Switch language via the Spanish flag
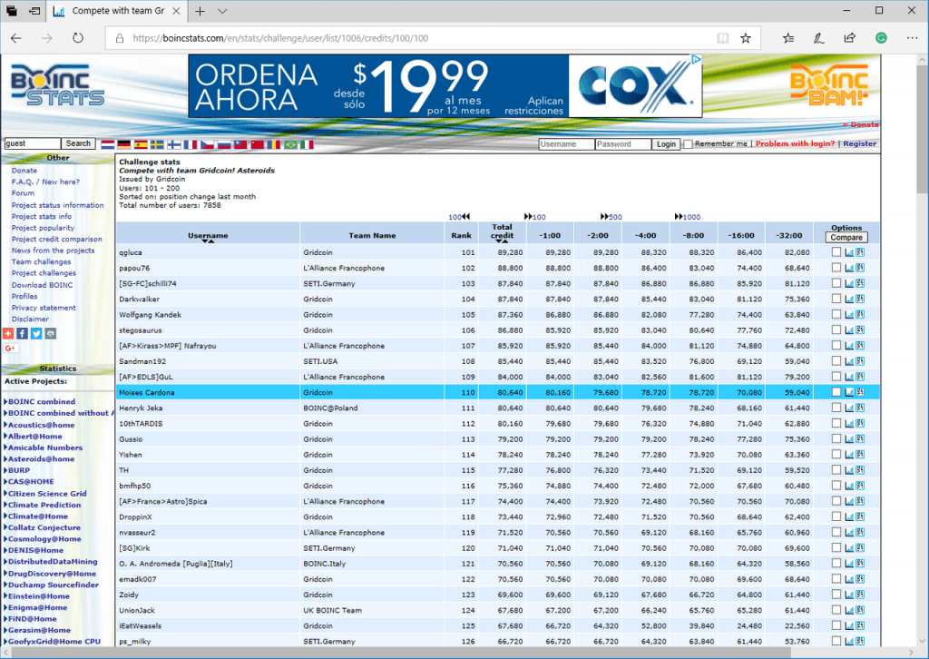The width and height of the screenshot is (929, 659). 141,144
